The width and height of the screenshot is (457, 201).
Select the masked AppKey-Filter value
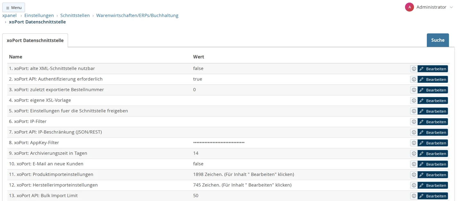click(219, 143)
